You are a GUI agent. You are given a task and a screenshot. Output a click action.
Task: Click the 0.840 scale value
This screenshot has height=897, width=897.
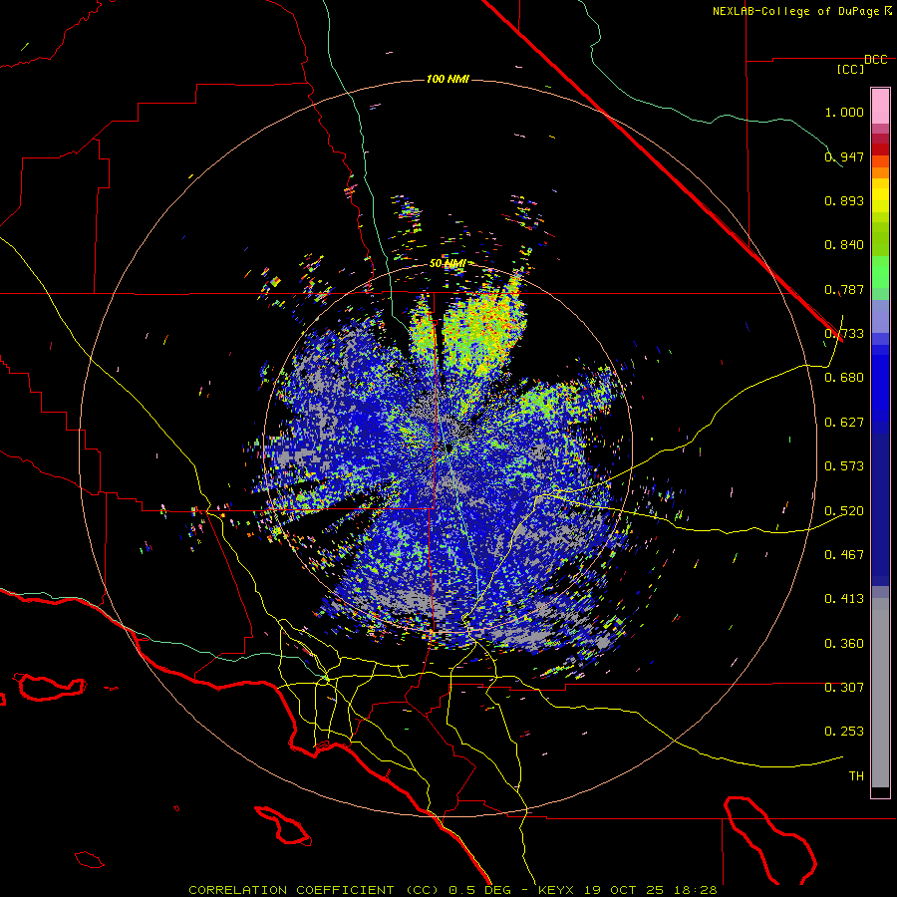coord(844,245)
